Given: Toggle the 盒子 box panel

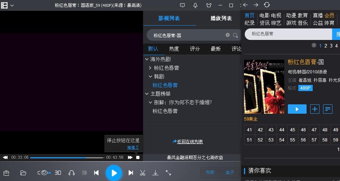Looking at the screenshot, I should (x=230, y=172).
